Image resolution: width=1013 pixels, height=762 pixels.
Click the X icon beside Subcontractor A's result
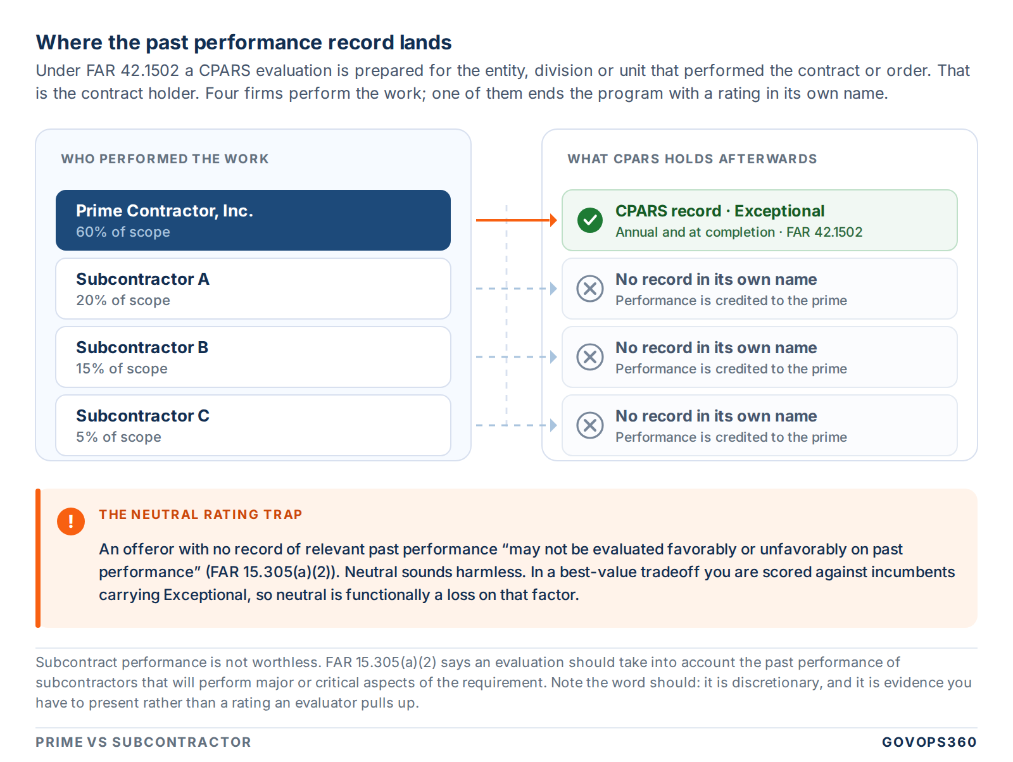589,289
